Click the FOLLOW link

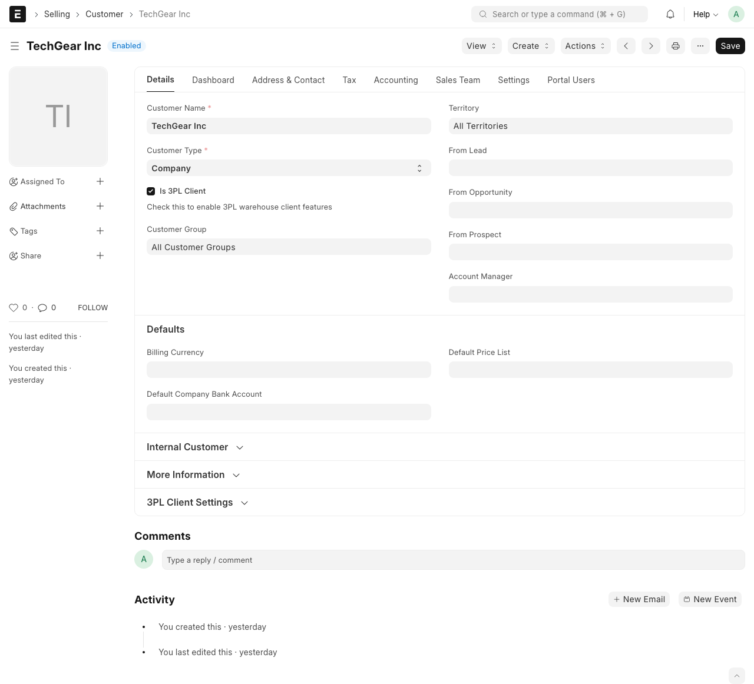(92, 307)
